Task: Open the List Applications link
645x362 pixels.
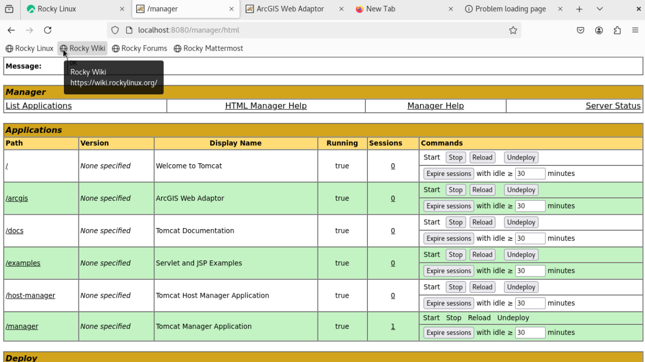Action: point(39,106)
